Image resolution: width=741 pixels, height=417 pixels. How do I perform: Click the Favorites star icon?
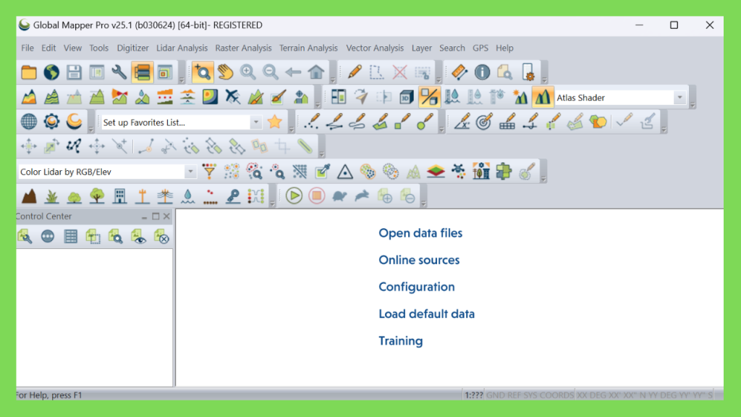click(x=274, y=122)
